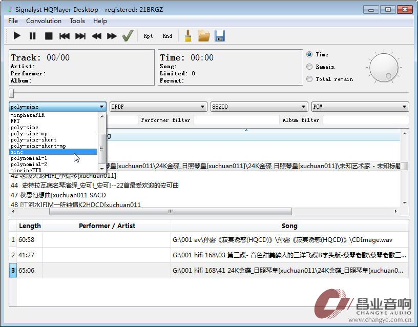Choose FFT from filter list

53,121
